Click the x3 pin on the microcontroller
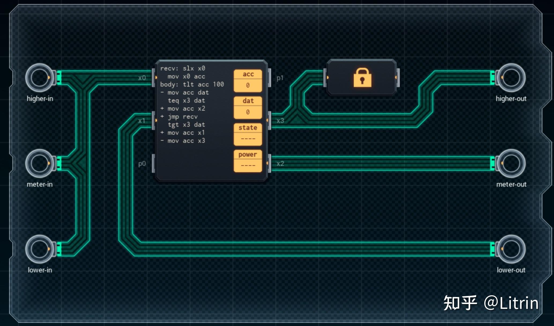Image resolution: width=554 pixels, height=326 pixels. tap(269, 121)
